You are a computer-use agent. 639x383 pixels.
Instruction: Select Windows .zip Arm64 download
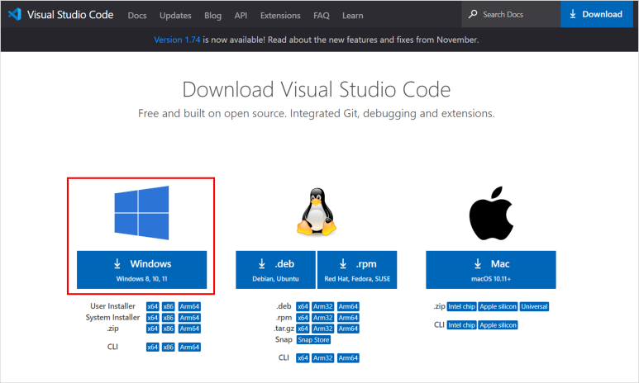point(189,329)
